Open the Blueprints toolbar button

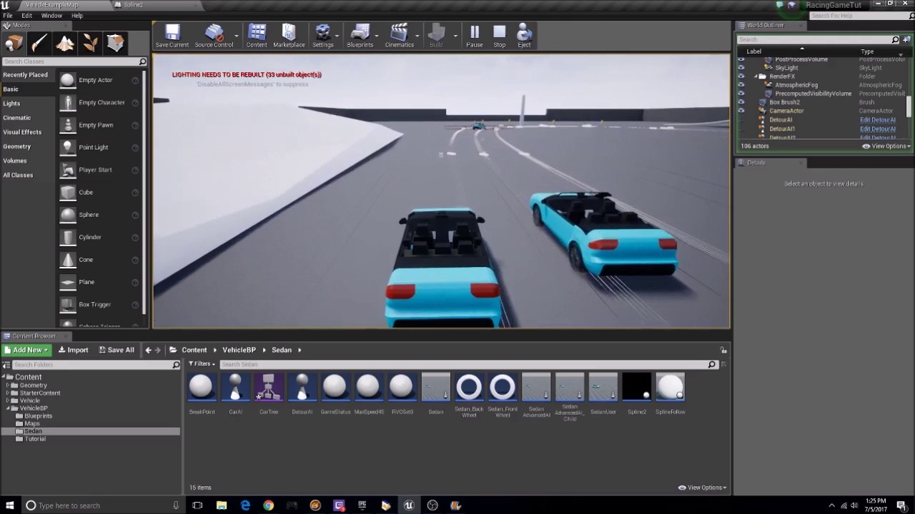360,36
